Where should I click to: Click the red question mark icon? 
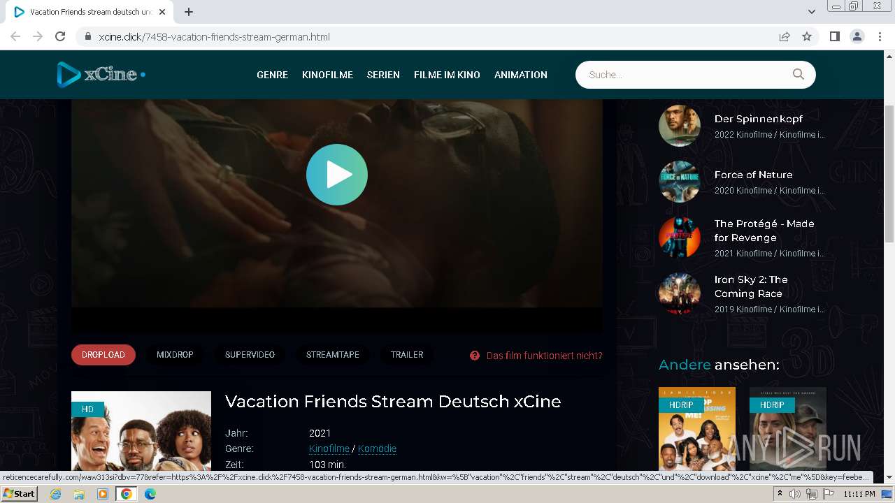475,356
